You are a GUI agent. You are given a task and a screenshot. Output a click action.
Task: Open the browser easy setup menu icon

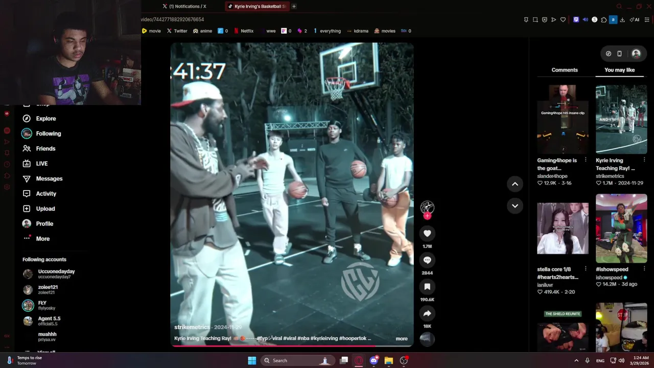(647, 19)
